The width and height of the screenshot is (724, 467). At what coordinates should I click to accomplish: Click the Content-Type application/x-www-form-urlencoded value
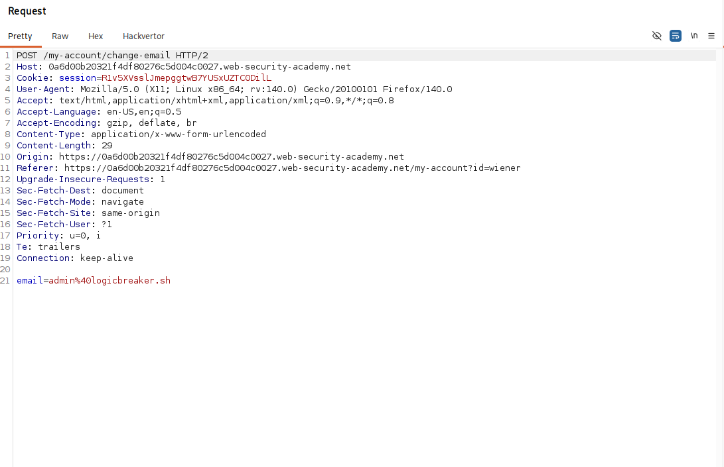[179, 134]
